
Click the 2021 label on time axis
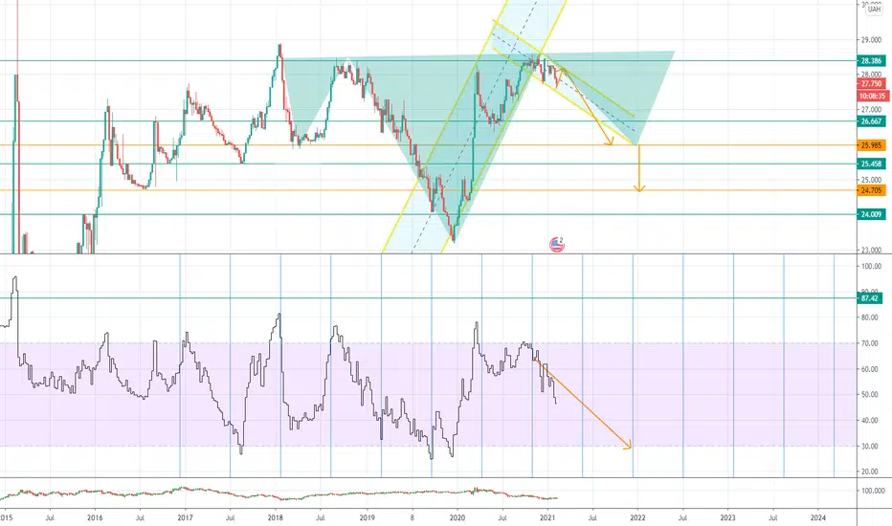pos(547,518)
